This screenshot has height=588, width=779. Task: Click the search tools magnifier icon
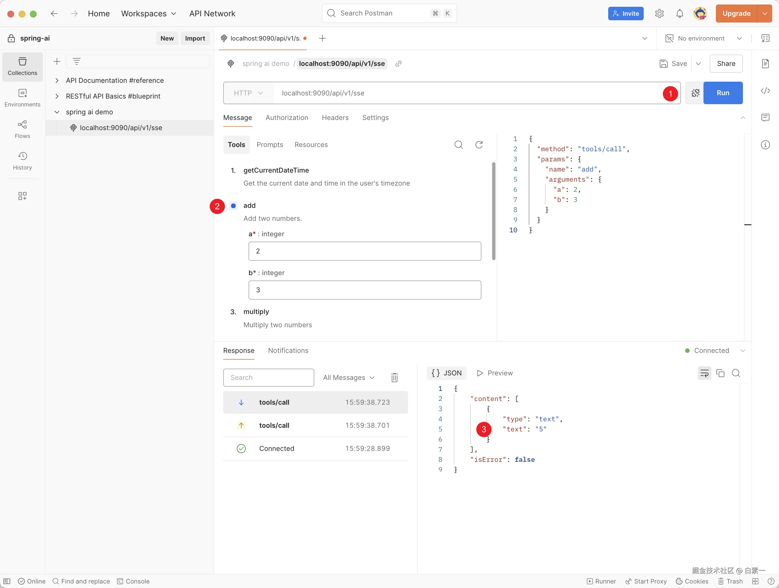click(459, 145)
